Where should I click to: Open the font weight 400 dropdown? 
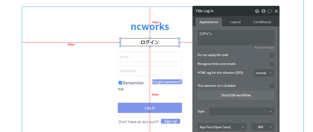[263, 127]
